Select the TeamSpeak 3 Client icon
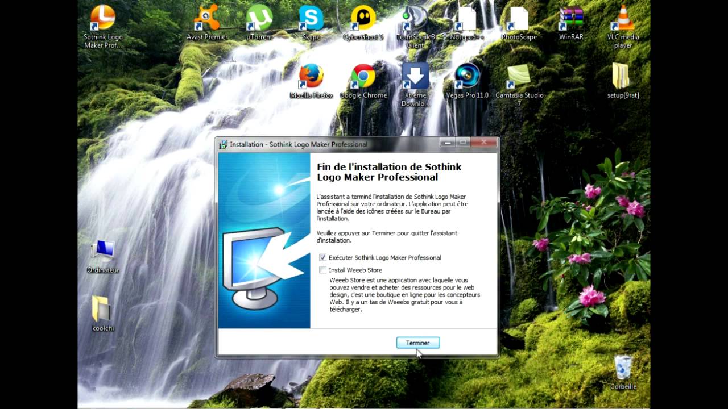This screenshot has width=728, height=409. click(x=415, y=26)
